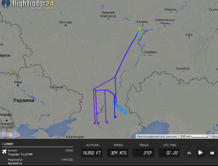Click the Уфа city marker
The image size is (218, 166).
[x=189, y=38]
